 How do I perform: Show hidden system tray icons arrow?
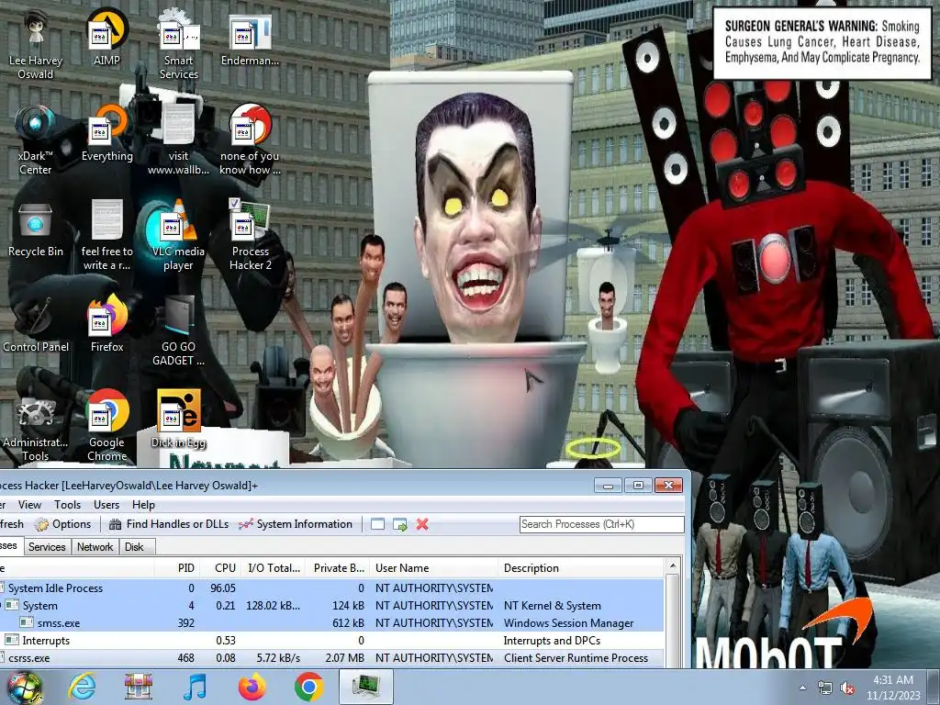pos(802,688)
